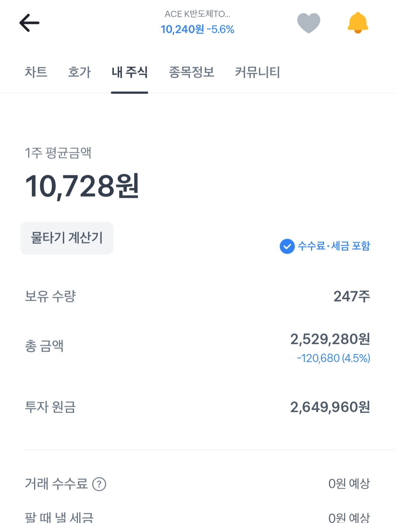Tap the 거래 수수료 label

tap(56, 484)
